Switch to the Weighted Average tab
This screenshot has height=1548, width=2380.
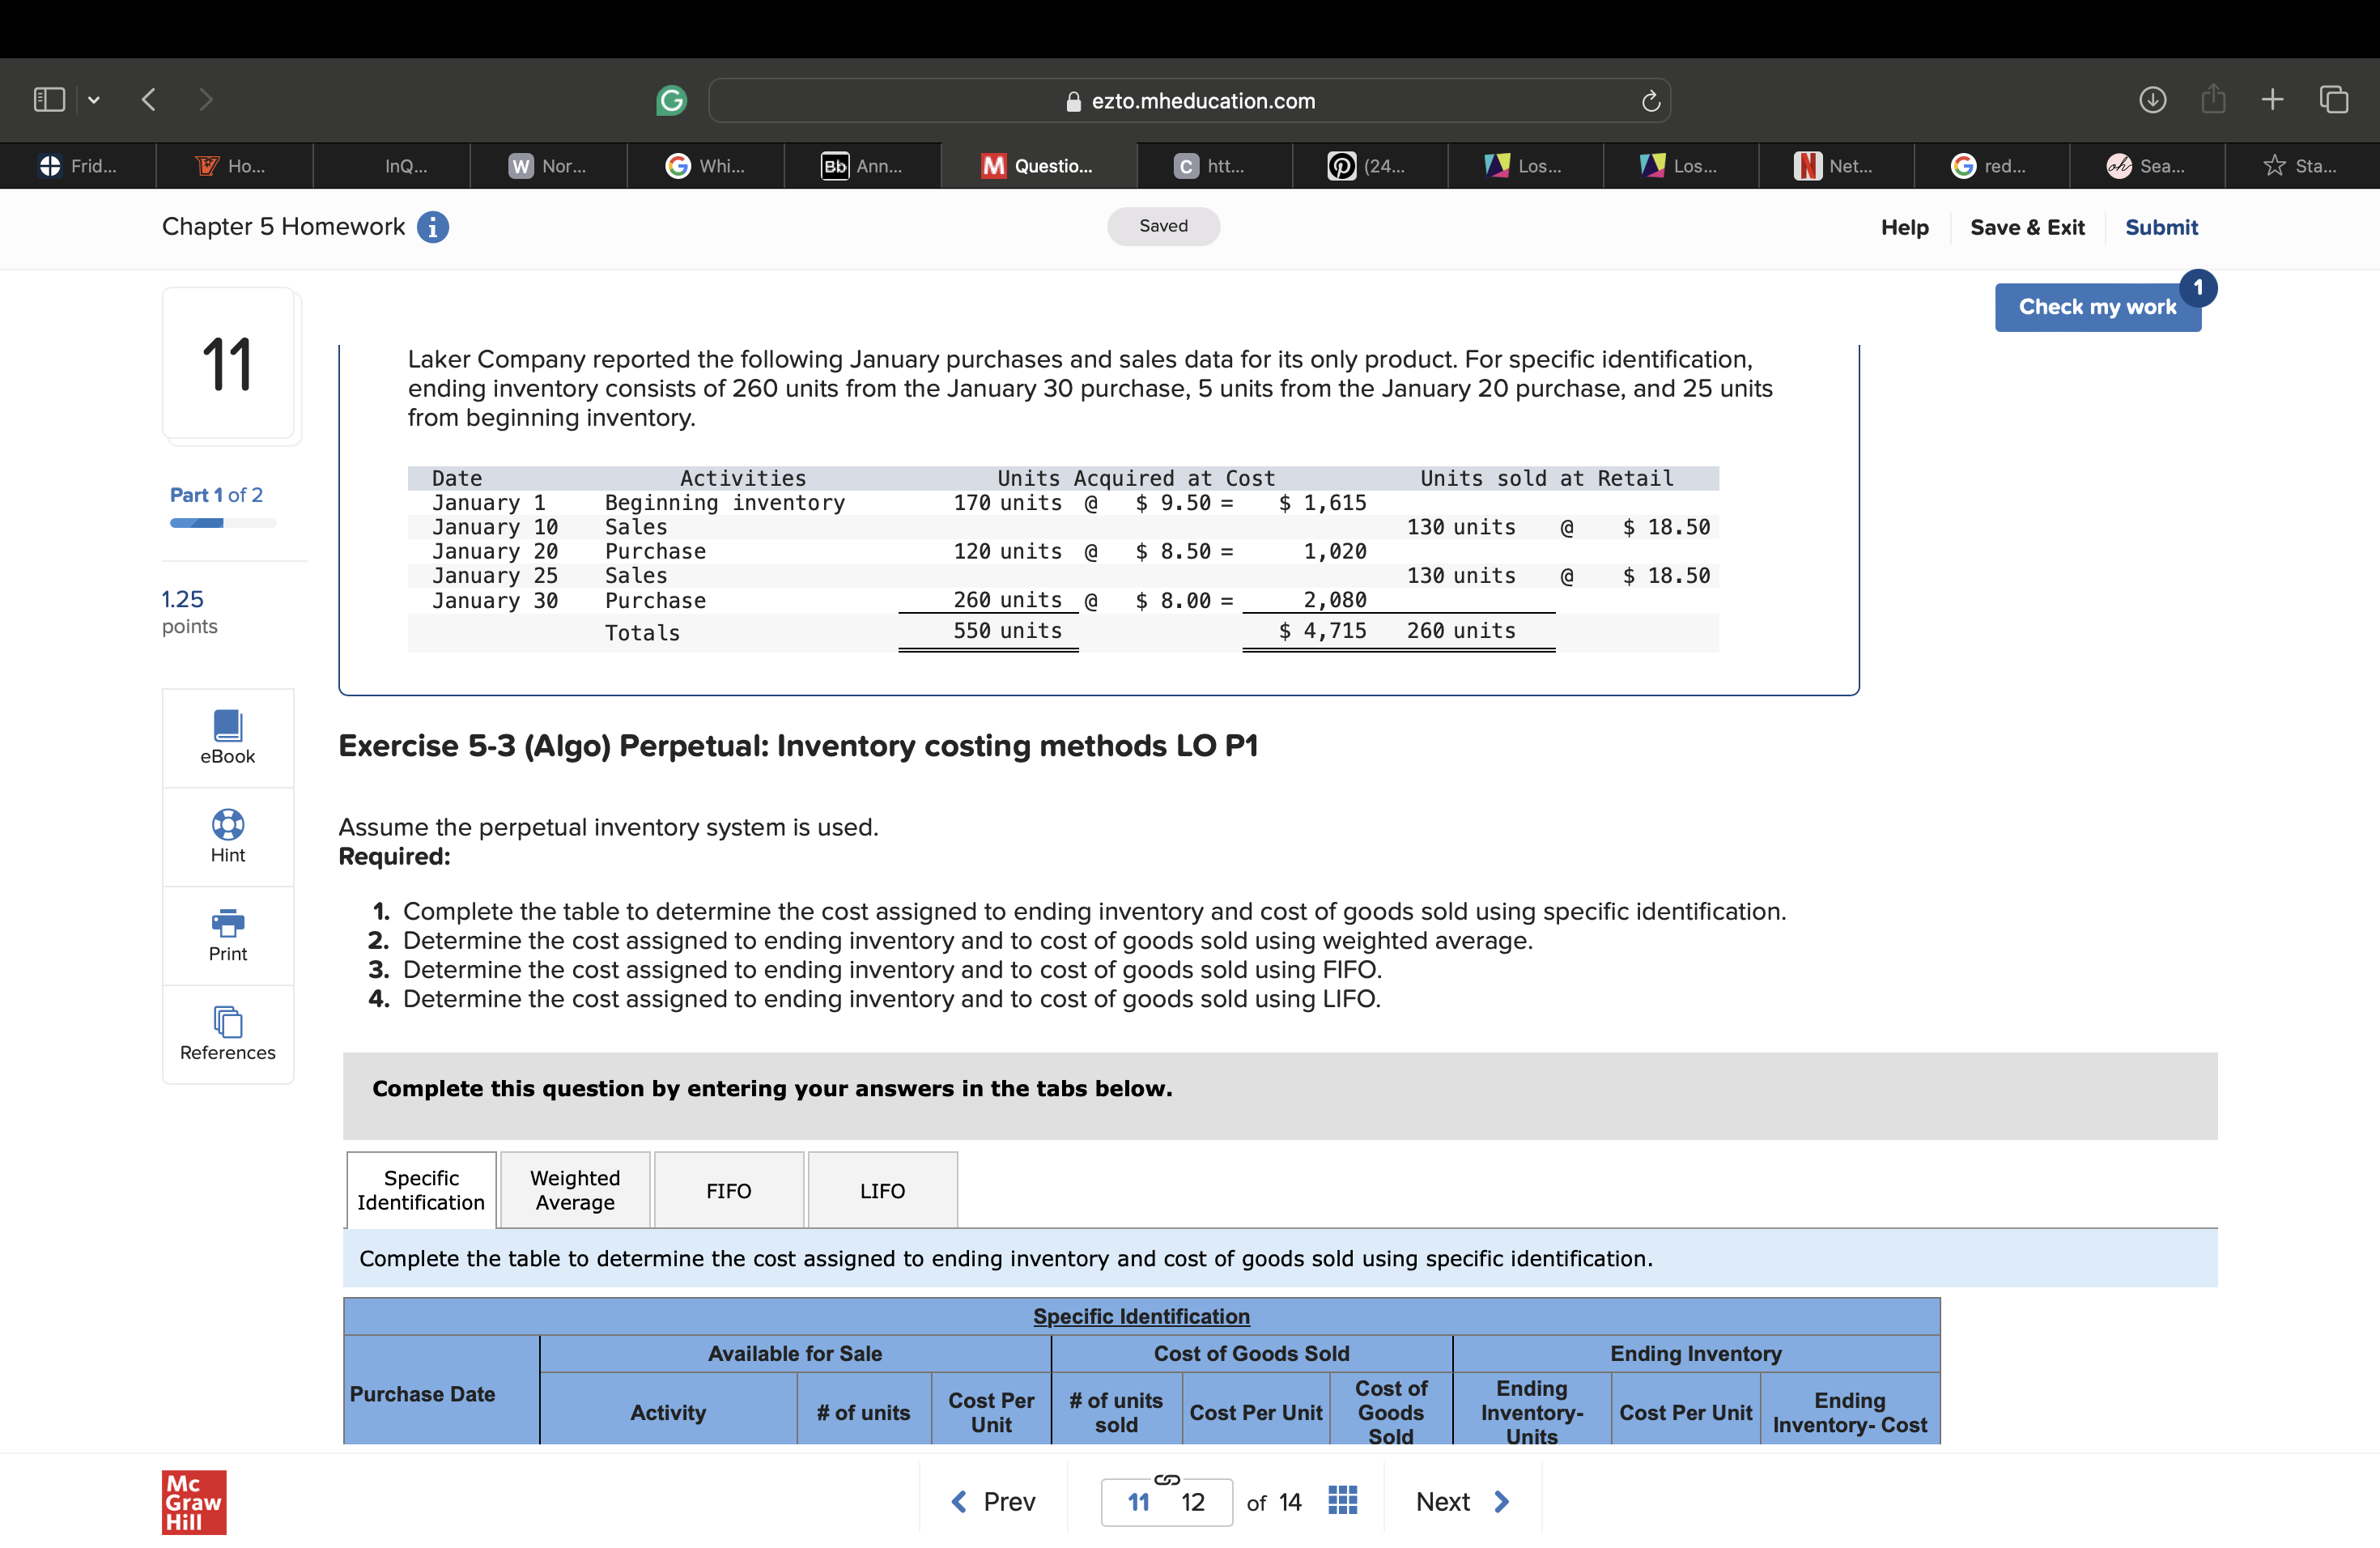point(575,1190)
